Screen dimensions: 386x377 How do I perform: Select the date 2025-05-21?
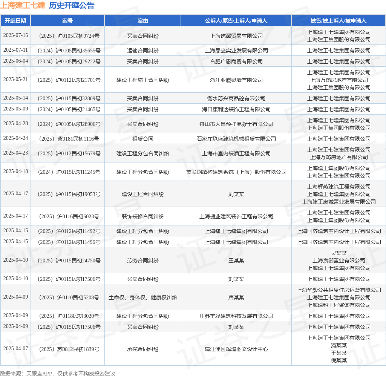[15, 79]
